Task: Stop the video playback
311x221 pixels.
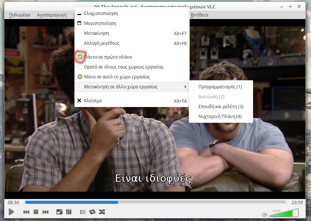Action: pyautogui.click(x=36, y=212)
